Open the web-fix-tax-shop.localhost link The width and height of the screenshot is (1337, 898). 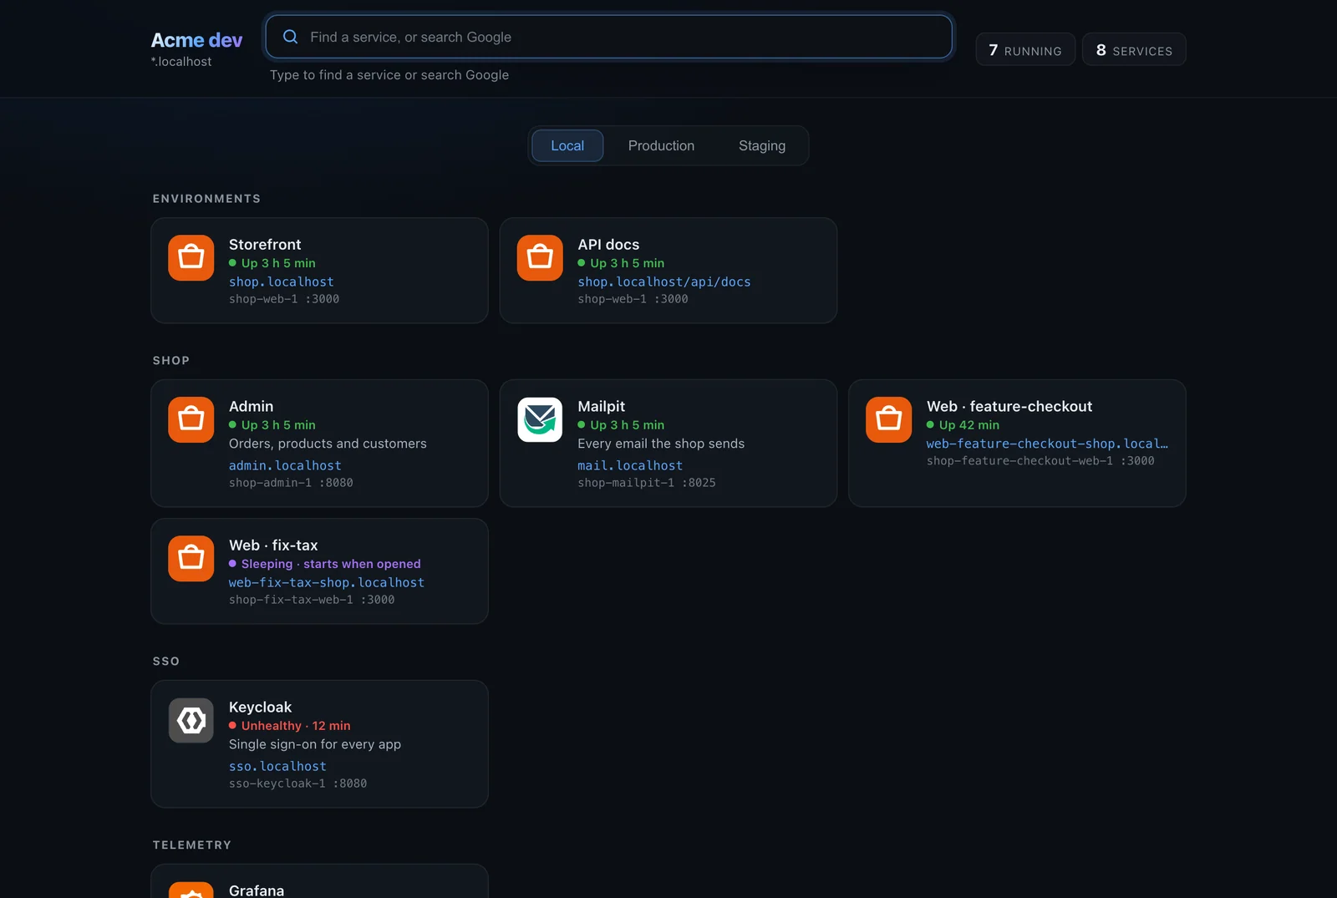[327, 583]
